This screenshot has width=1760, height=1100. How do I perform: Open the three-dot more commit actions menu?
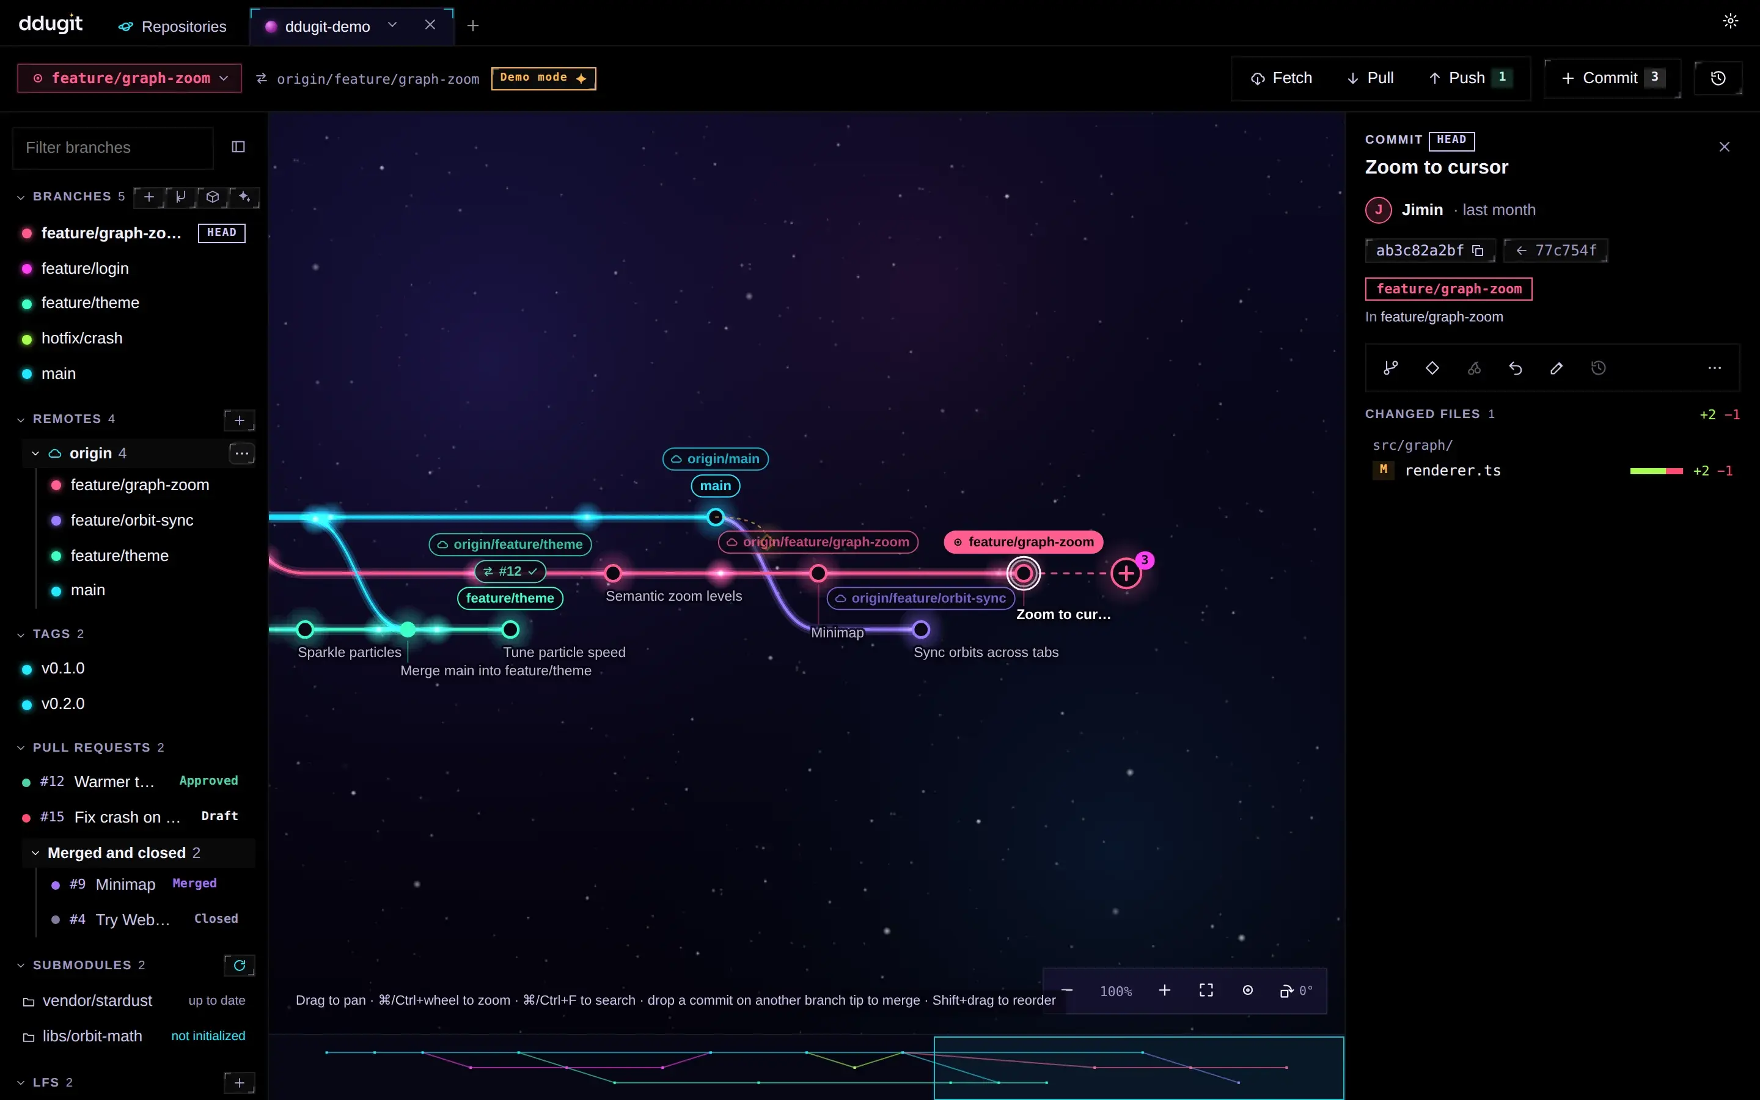1714,368
